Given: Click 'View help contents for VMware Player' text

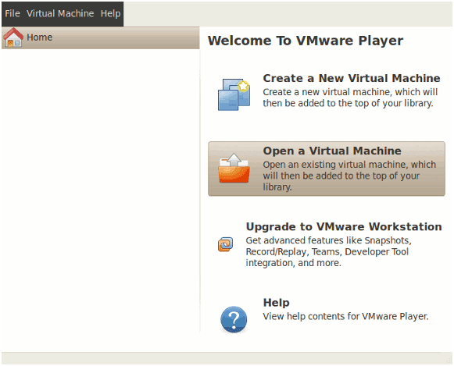Looking at the screenshot, I should tap(345, 316).
